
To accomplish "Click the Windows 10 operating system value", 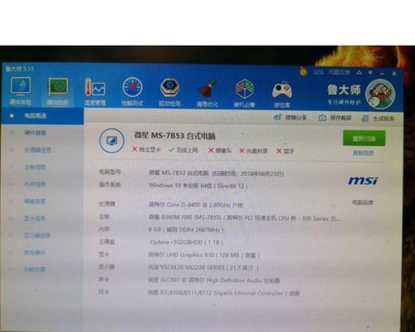I will click(x=198, y=186).
